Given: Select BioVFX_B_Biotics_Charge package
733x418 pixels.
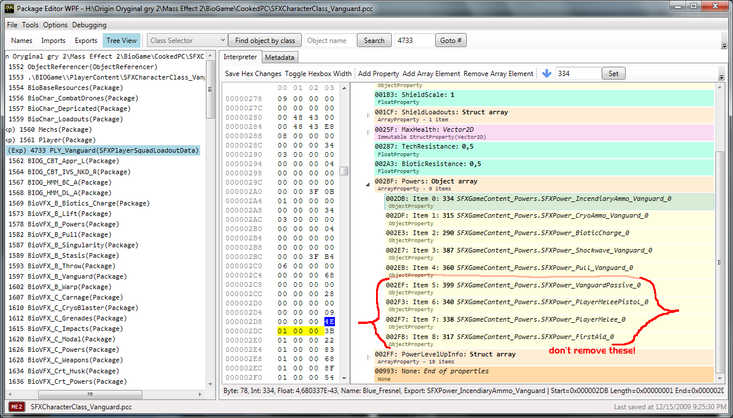Looking at the screenshot, I should pyautogui.click(x=79, y=203).
